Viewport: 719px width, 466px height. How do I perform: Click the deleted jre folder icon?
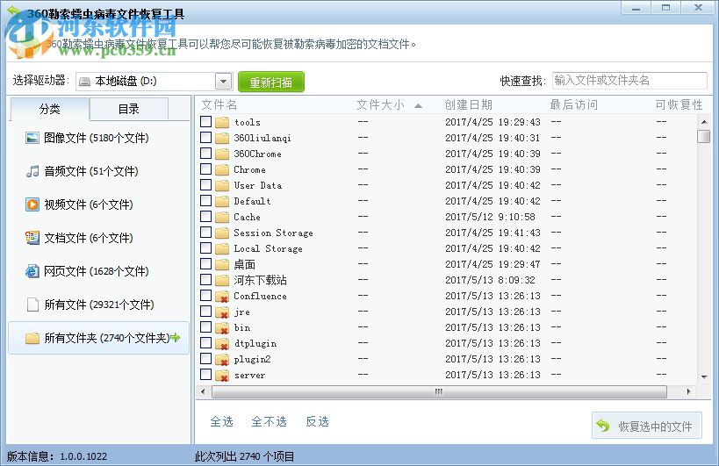(222, 312)
